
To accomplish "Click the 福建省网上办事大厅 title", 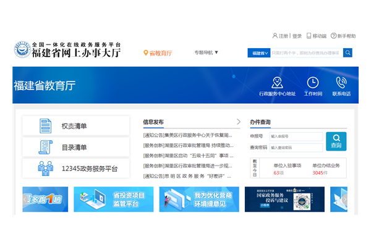I will [x=76, y=52].
